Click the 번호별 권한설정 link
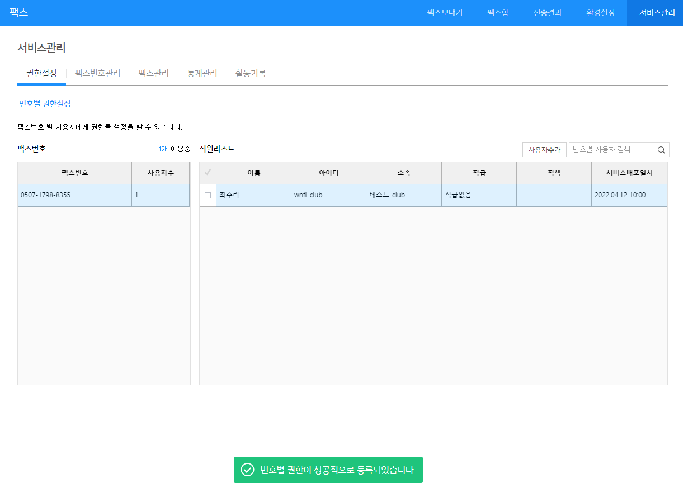683x483 pixels. coord(45,104)
